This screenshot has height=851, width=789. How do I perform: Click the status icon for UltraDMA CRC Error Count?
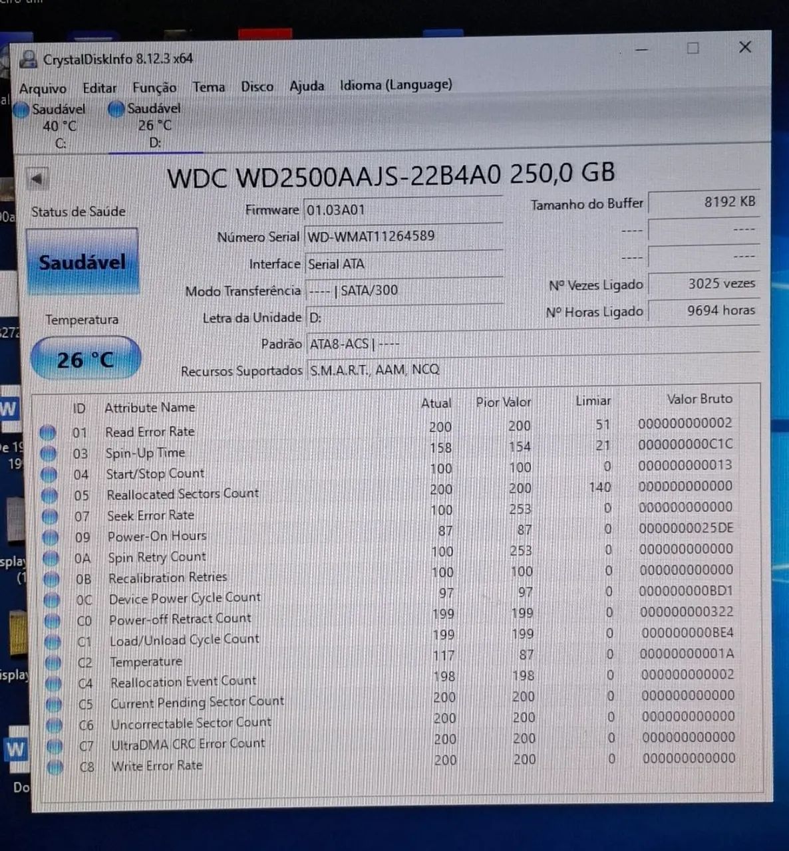coord(55,747)
